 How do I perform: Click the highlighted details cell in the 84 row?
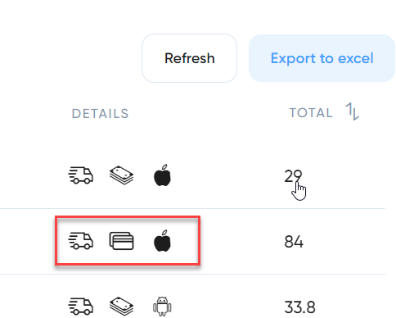tap(128, 241)
